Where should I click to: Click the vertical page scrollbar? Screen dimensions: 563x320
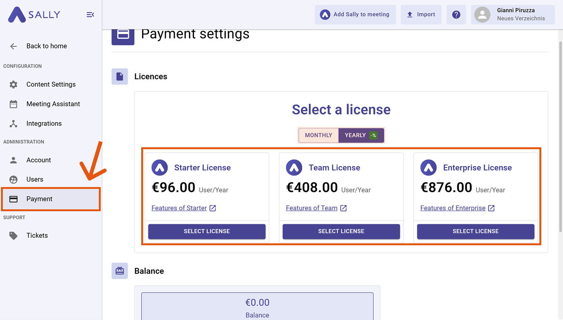point(560,137)
